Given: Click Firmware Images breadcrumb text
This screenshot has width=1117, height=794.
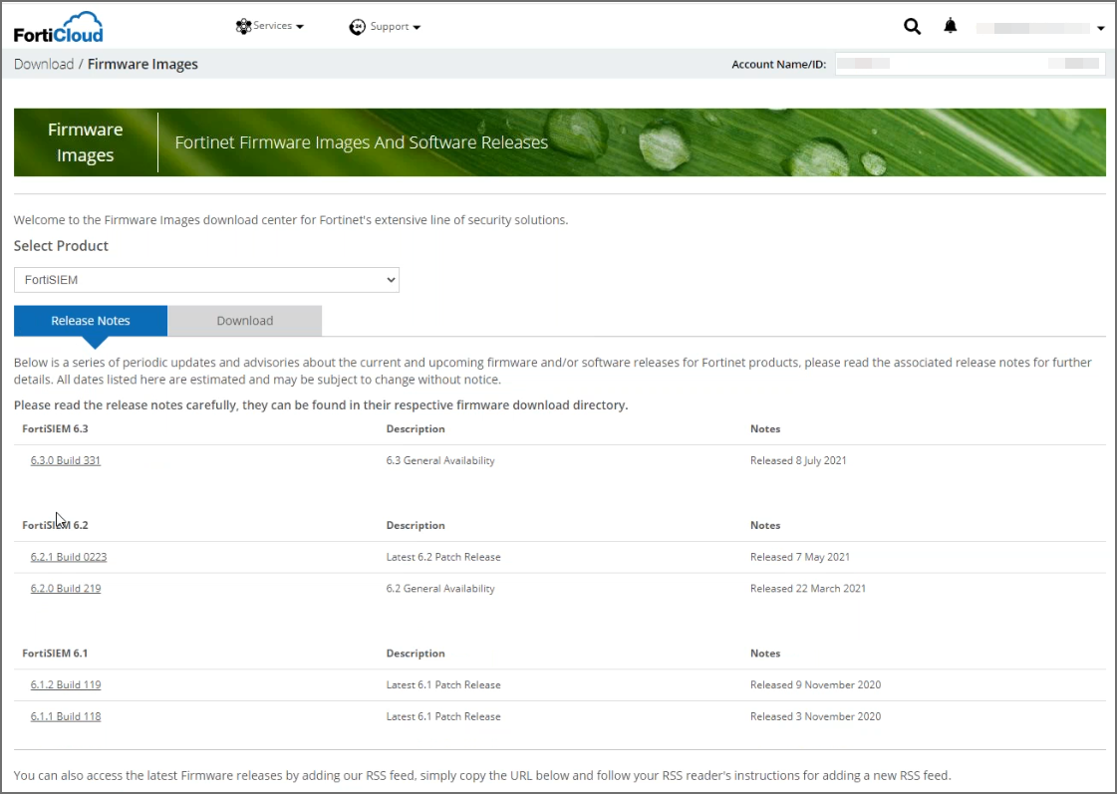Looking at the screenshot, I should (x=142, y=64).
